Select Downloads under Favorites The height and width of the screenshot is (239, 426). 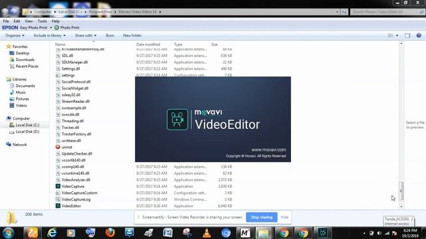[x=25, y=60]
